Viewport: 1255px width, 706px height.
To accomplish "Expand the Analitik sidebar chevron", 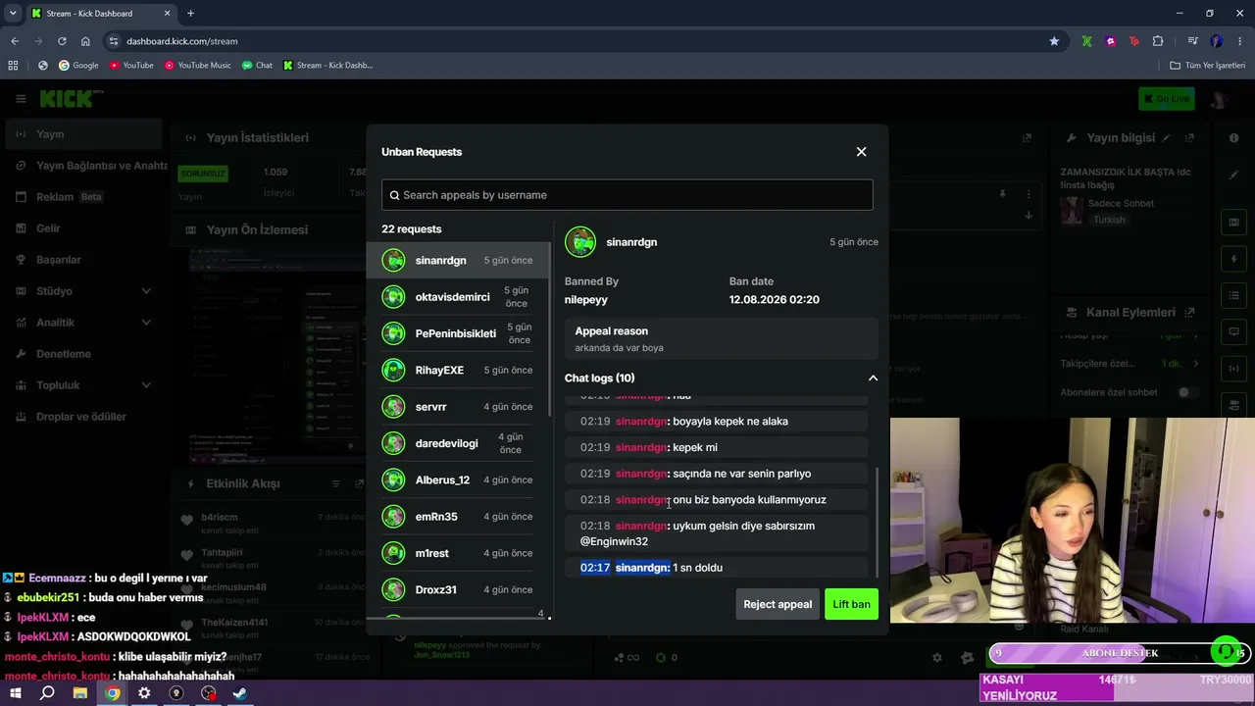I will [x=146, y=323].
